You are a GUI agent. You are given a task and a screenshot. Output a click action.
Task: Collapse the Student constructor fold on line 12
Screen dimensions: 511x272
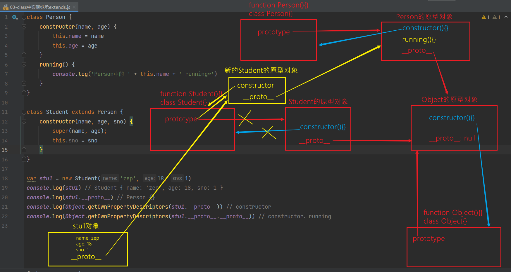(24, 121)
